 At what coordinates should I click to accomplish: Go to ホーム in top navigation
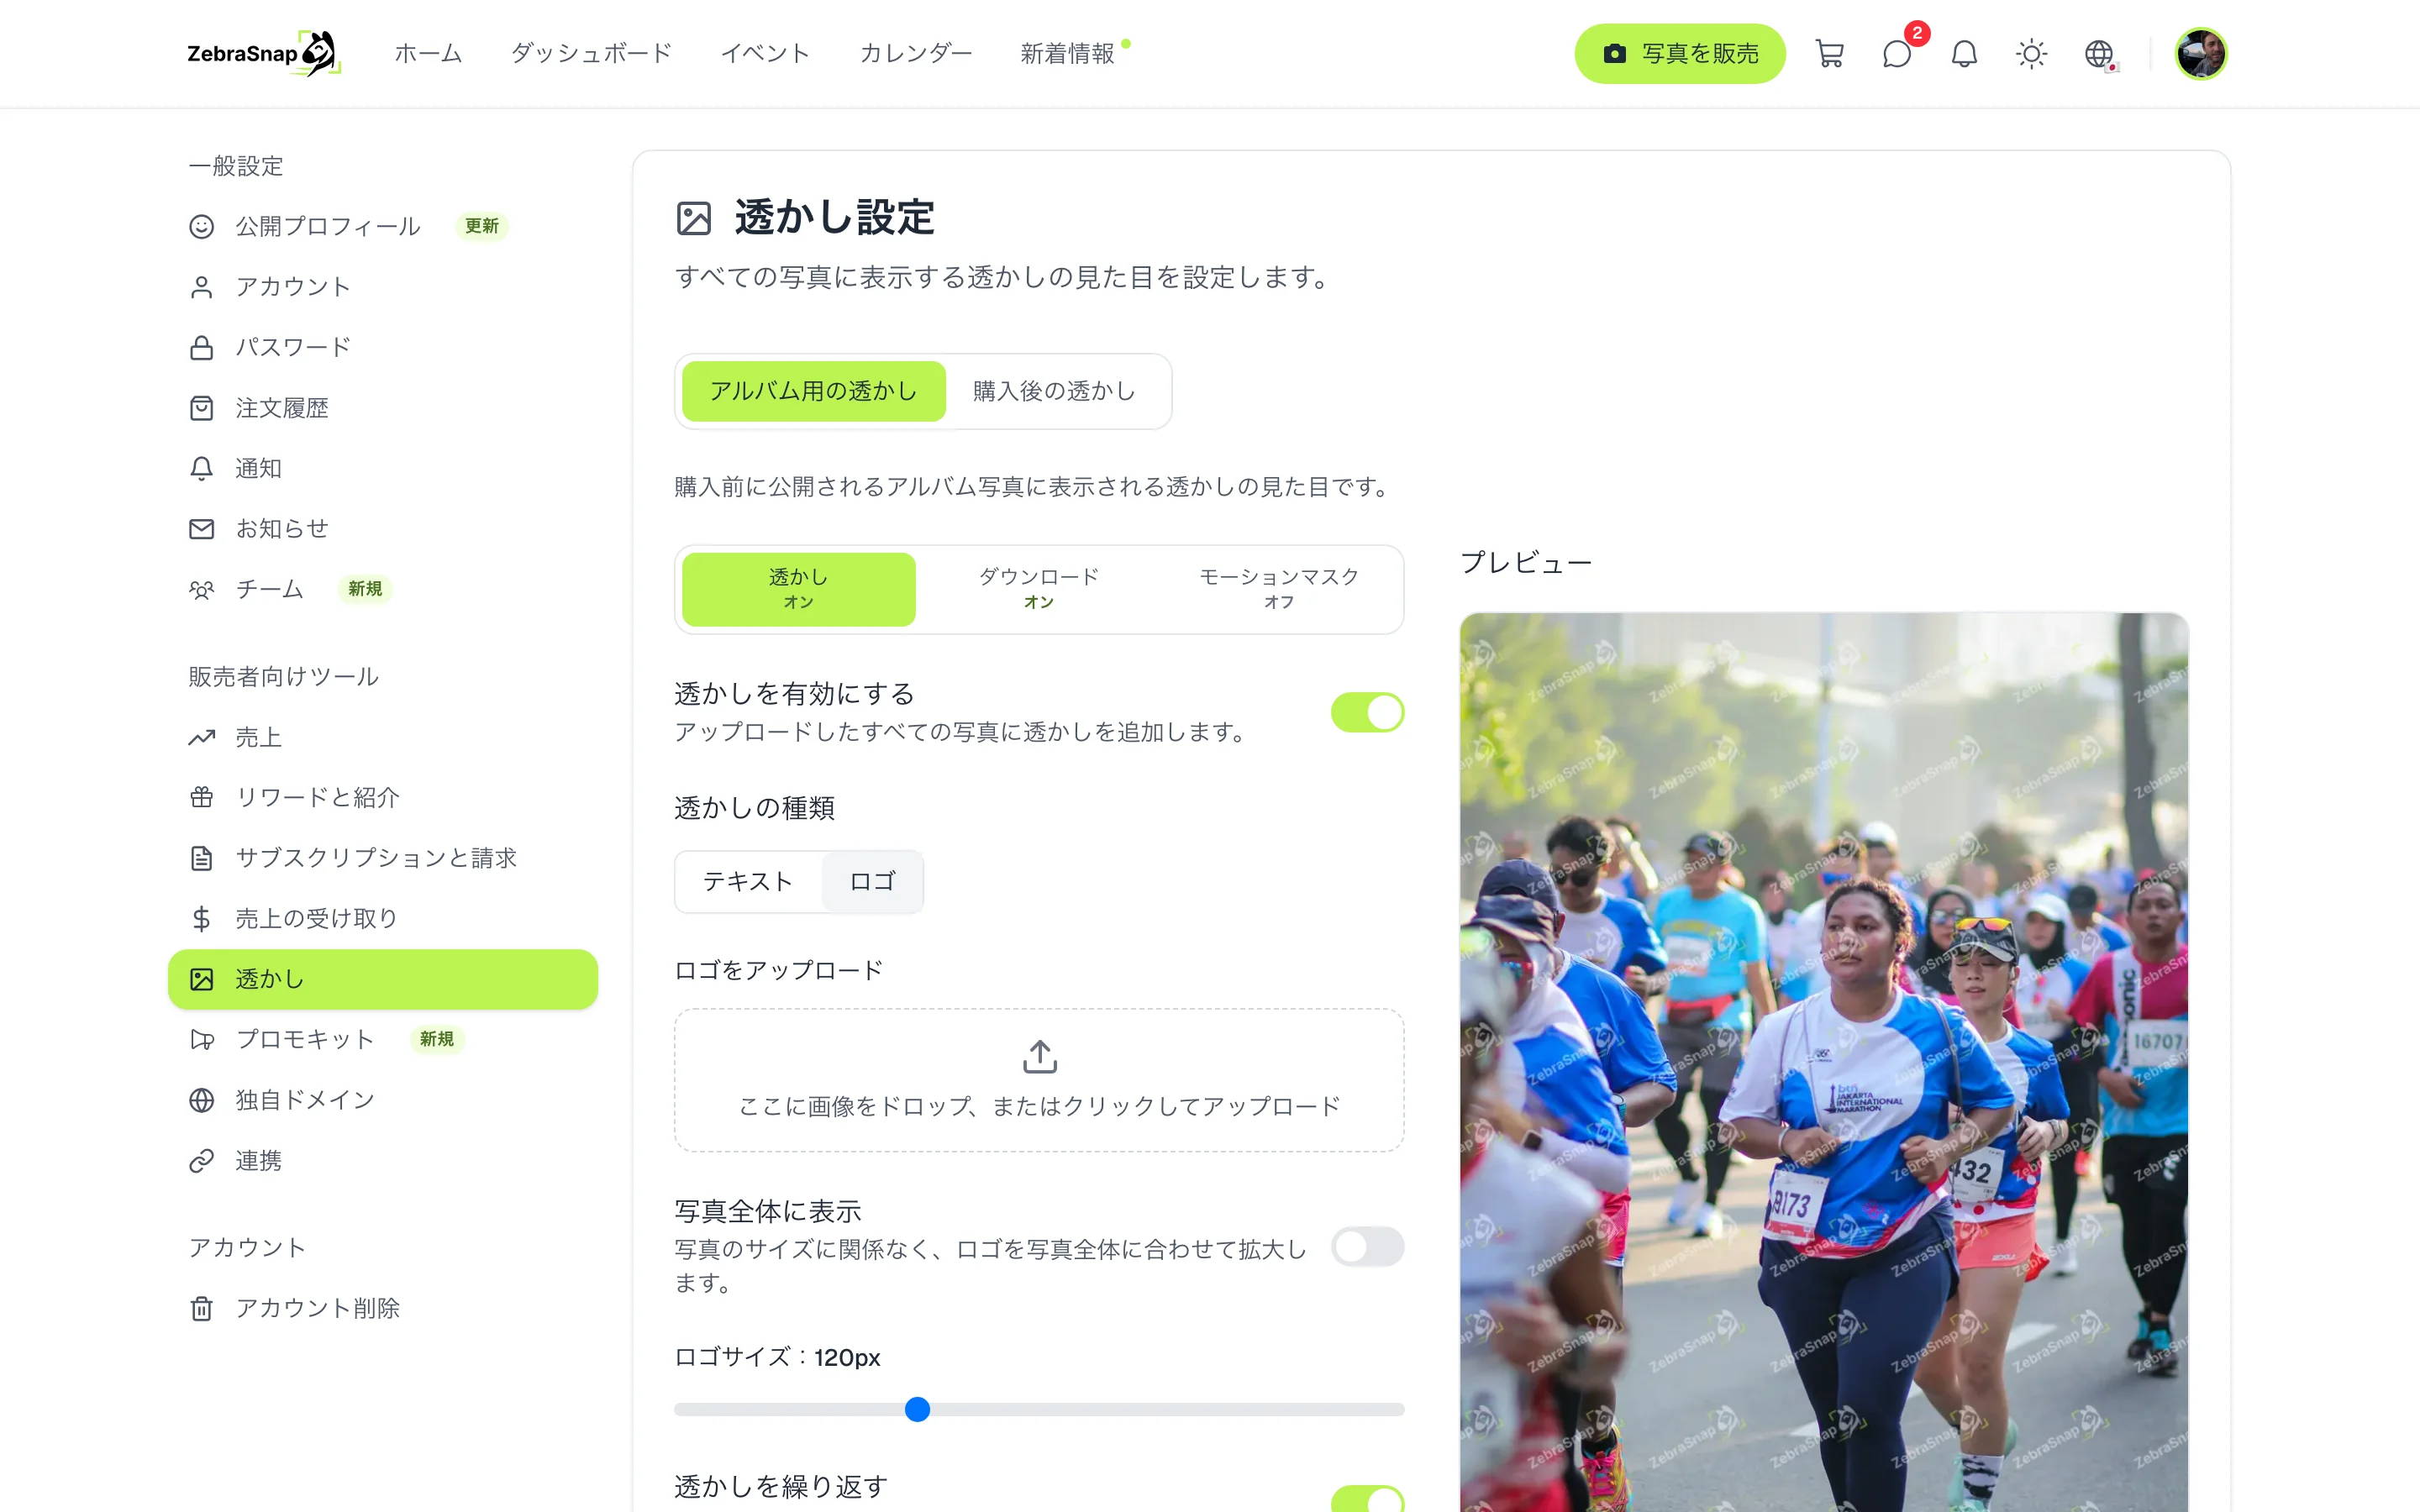click(x=428, y=54)
